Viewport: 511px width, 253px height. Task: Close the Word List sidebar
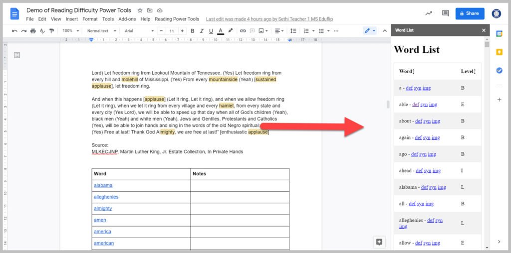click(x=484, y=30)
